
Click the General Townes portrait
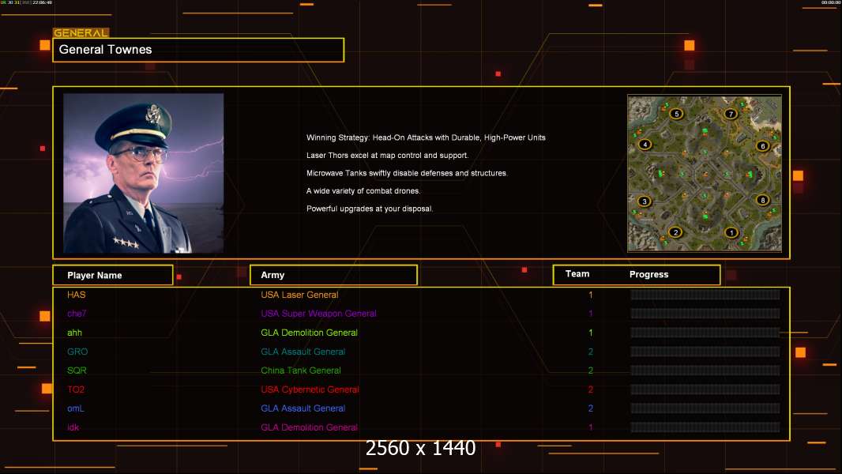pos(144,173)
